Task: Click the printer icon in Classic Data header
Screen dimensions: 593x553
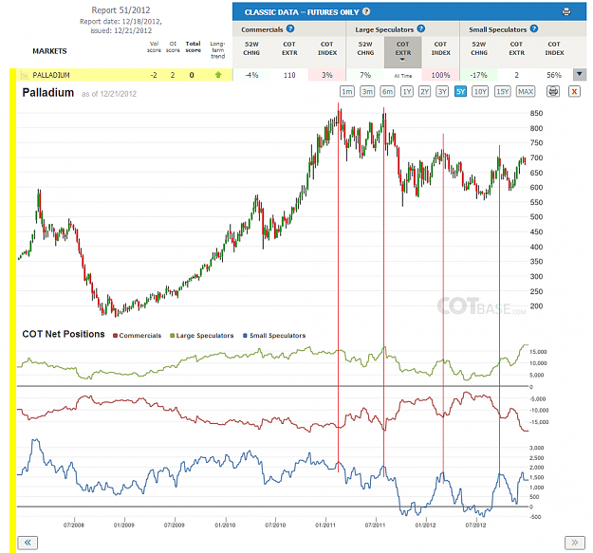Action: pos(566,12)
